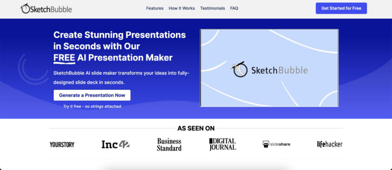
Task: Click the SlideShare logo
Action: click(x=276, y=144)
